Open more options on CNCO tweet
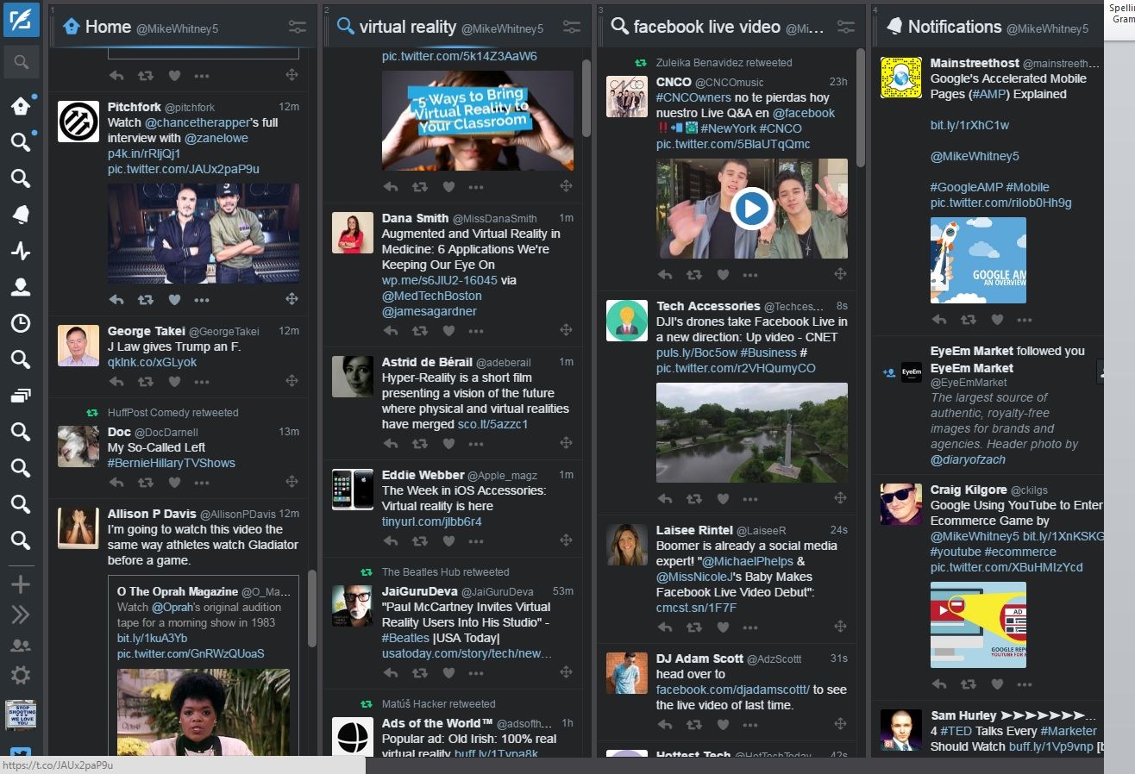Screen dimensions: 1135x774 [750, 275]
